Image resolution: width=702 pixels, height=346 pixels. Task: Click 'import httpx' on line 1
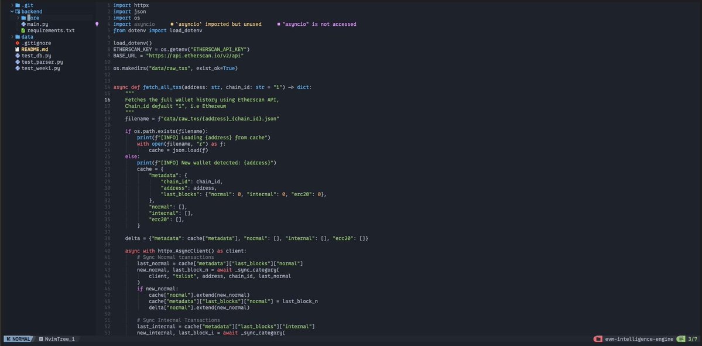(x=131, y=5)
